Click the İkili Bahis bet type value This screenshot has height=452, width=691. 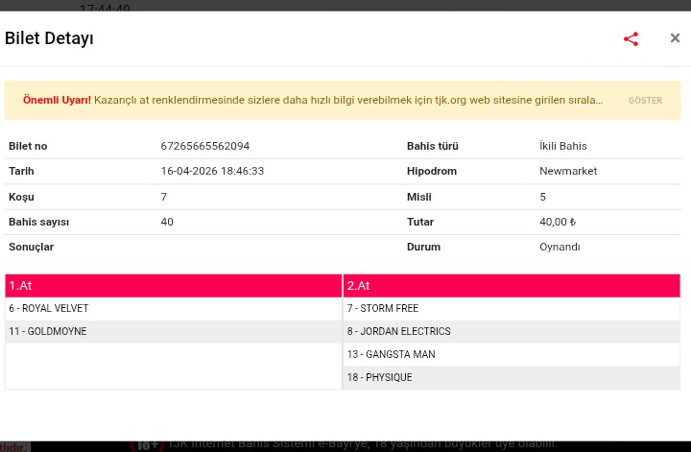tap(562, 146)
